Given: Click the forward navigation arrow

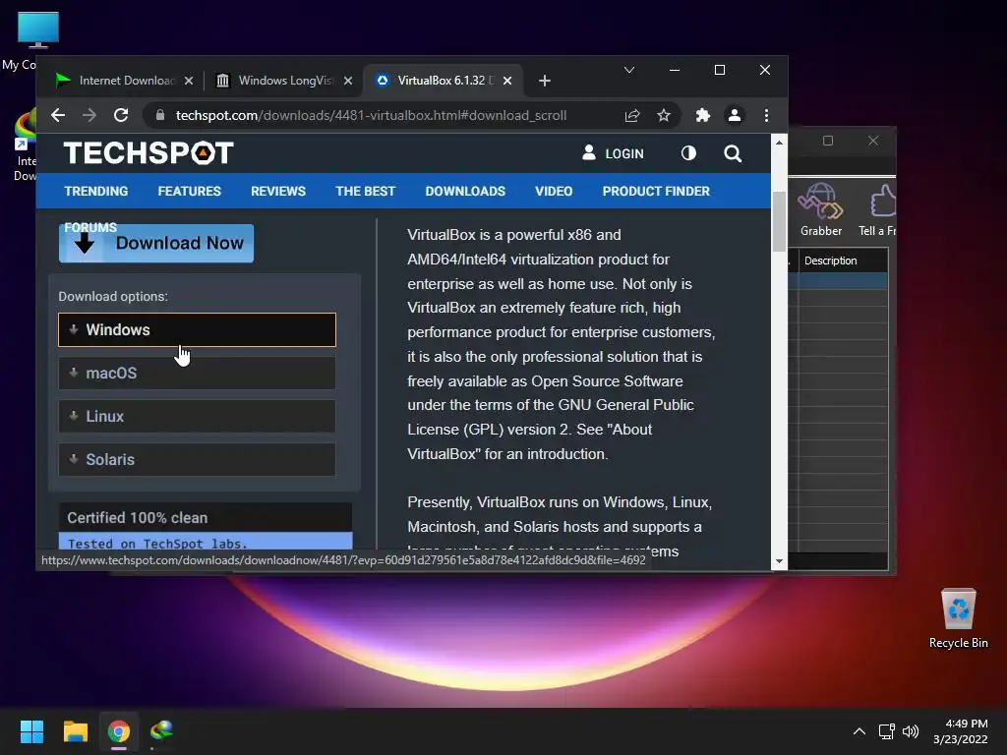Looking at the screenshot, I should tap(89, 116).
